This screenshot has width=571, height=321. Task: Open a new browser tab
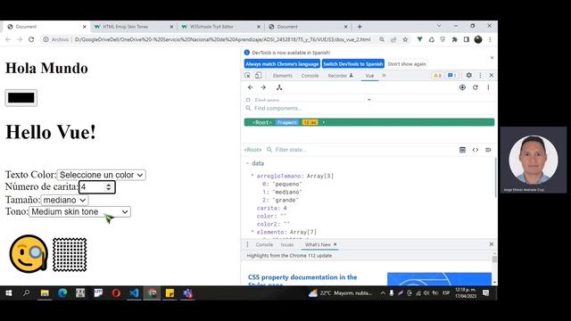pyautogui.click(x=360, y=27)
